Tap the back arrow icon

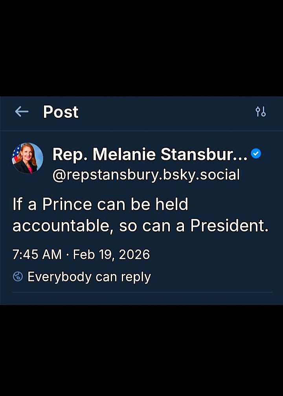click(22, 112)
